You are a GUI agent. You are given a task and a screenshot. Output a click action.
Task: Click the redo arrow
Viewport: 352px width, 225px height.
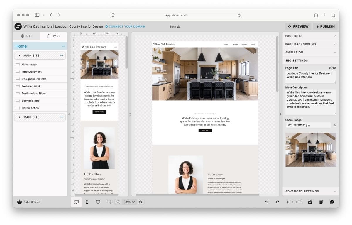(x=277, y=202)
